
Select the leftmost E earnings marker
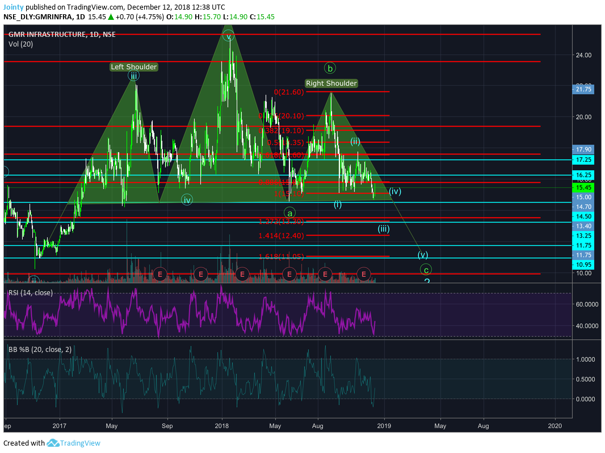(159, 274)
